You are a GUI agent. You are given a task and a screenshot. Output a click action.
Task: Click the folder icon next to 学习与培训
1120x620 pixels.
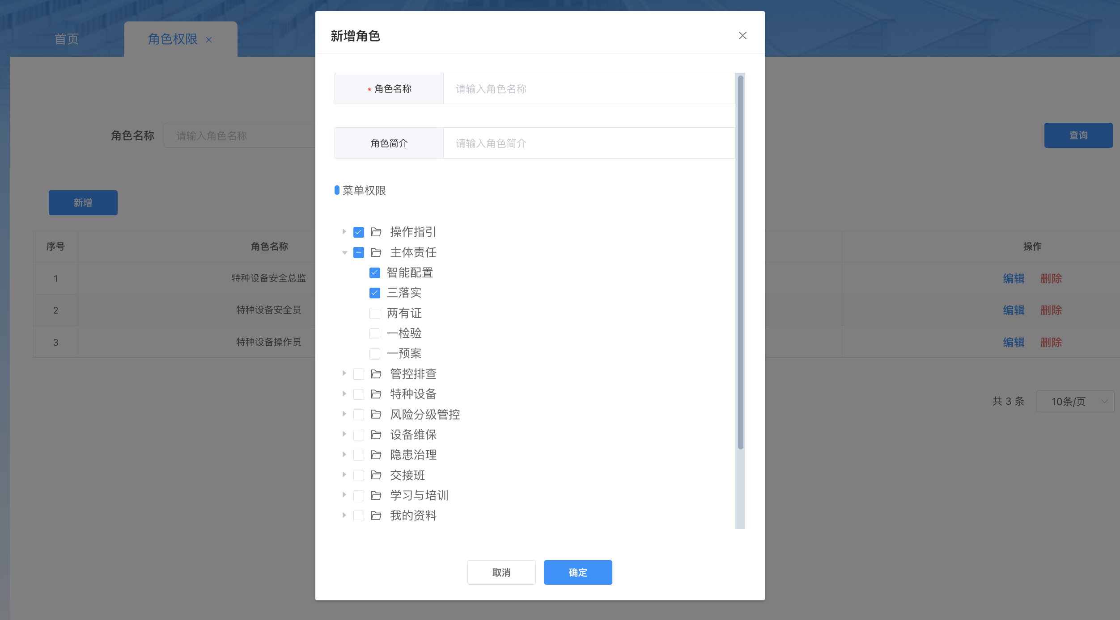[376, 495]
